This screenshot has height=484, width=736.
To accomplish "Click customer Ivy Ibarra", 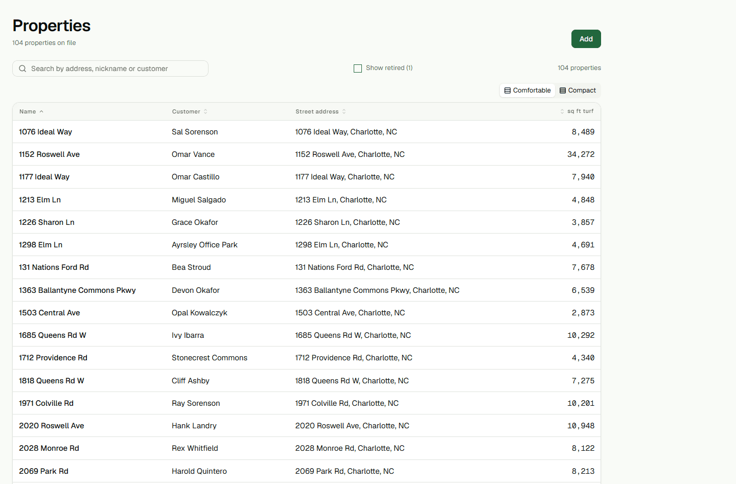I will tap(188, 335).
